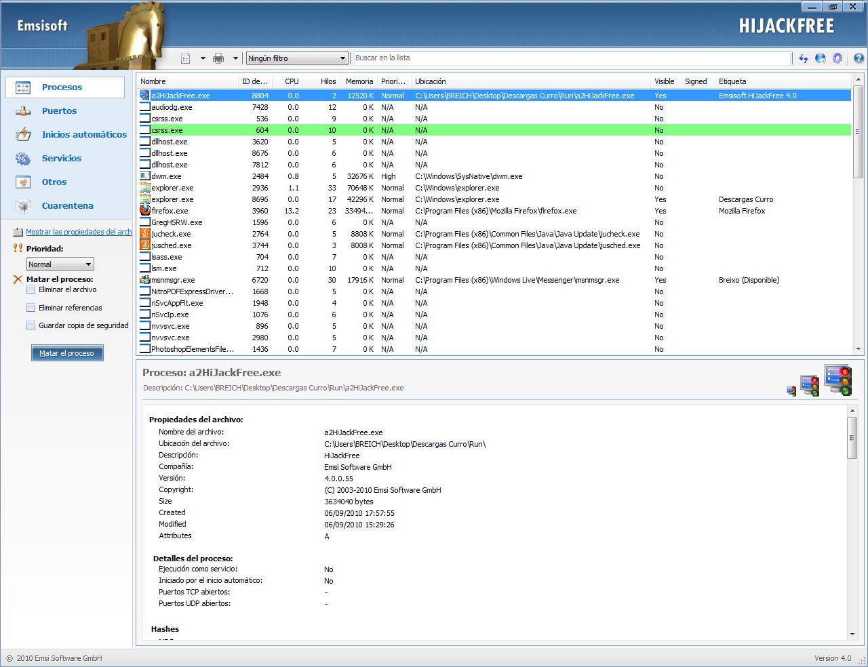This screenshot has height=667, width=868.
Task: Click the printer toolbar icon
Action: coord(218,58)
